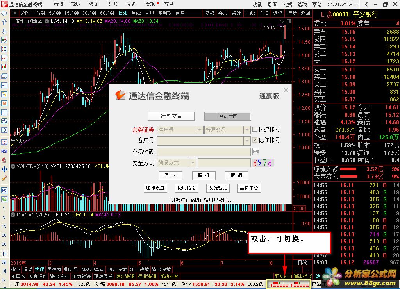Select the pencil drawing tool icon
Viewport: 400px width, 289px height.
click(4, 178)
